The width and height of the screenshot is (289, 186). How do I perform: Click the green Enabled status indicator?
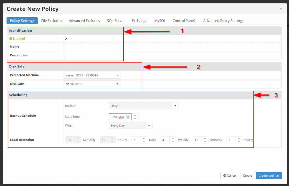pos(10,38)
